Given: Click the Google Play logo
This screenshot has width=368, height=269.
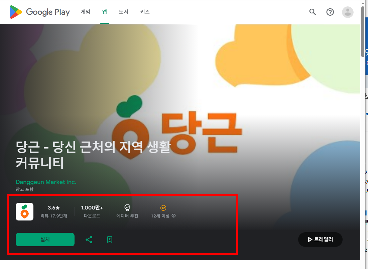Looking at the screenshot, I should pos(39,12).
